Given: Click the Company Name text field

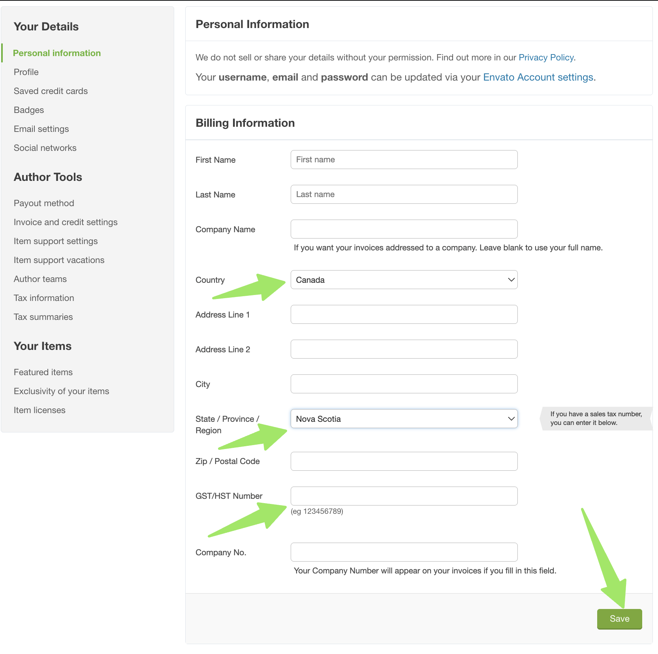Looking at the screenshot, I should [404, 229].
